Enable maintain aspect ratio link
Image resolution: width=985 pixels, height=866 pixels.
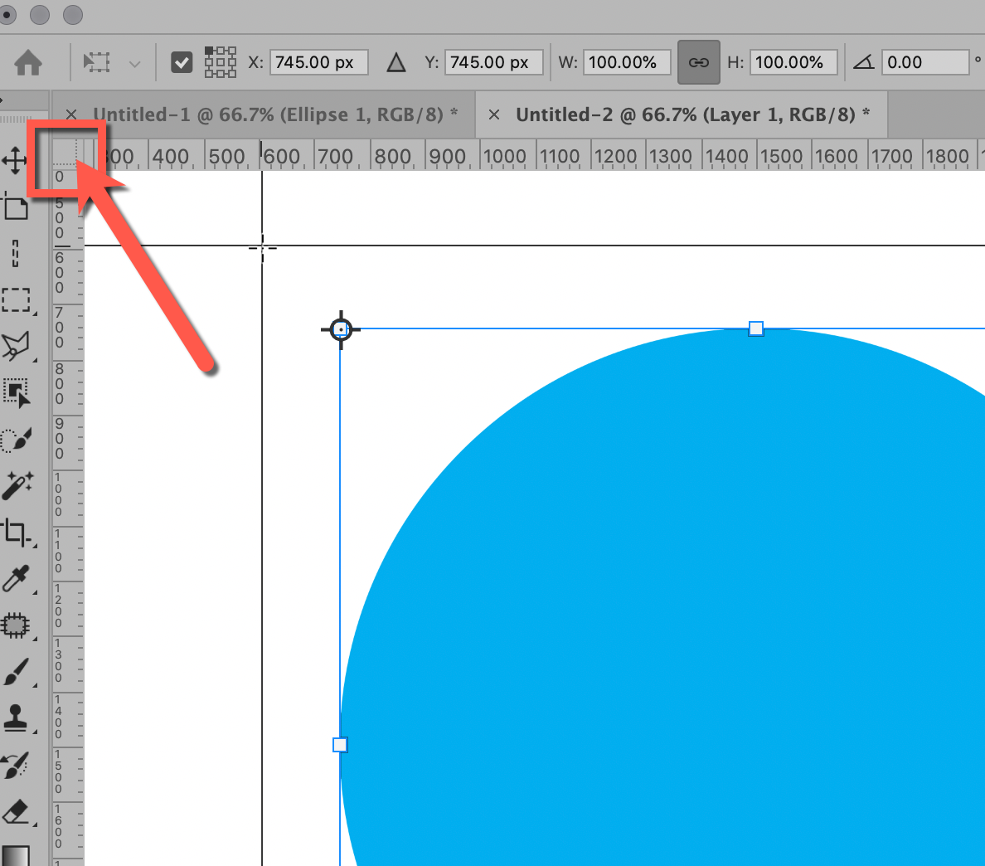click(698, 61)
